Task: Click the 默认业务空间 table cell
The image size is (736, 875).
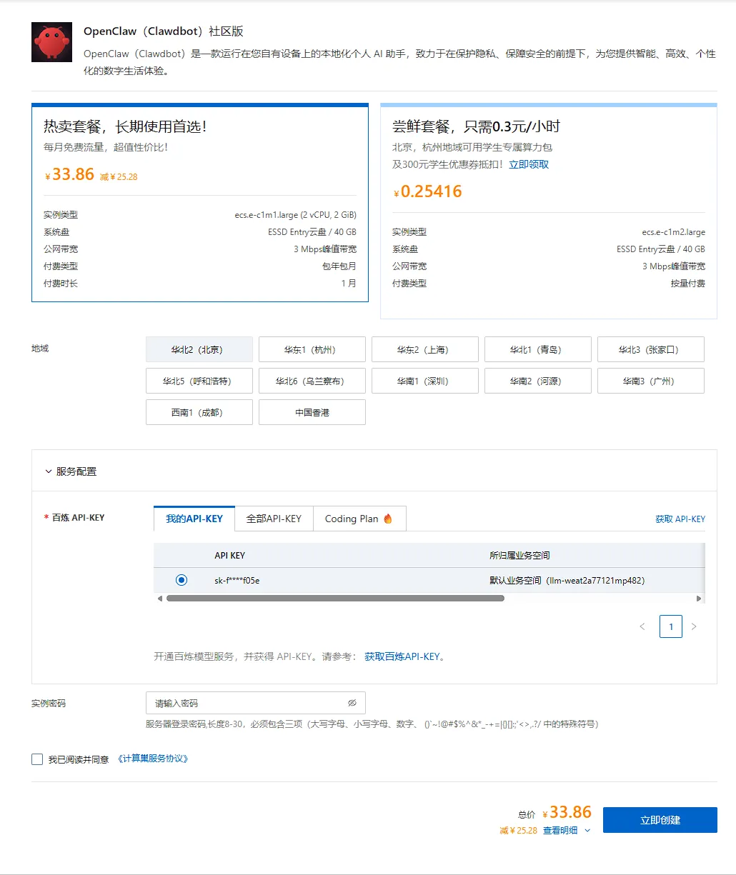Action: (x=567, y=581)
